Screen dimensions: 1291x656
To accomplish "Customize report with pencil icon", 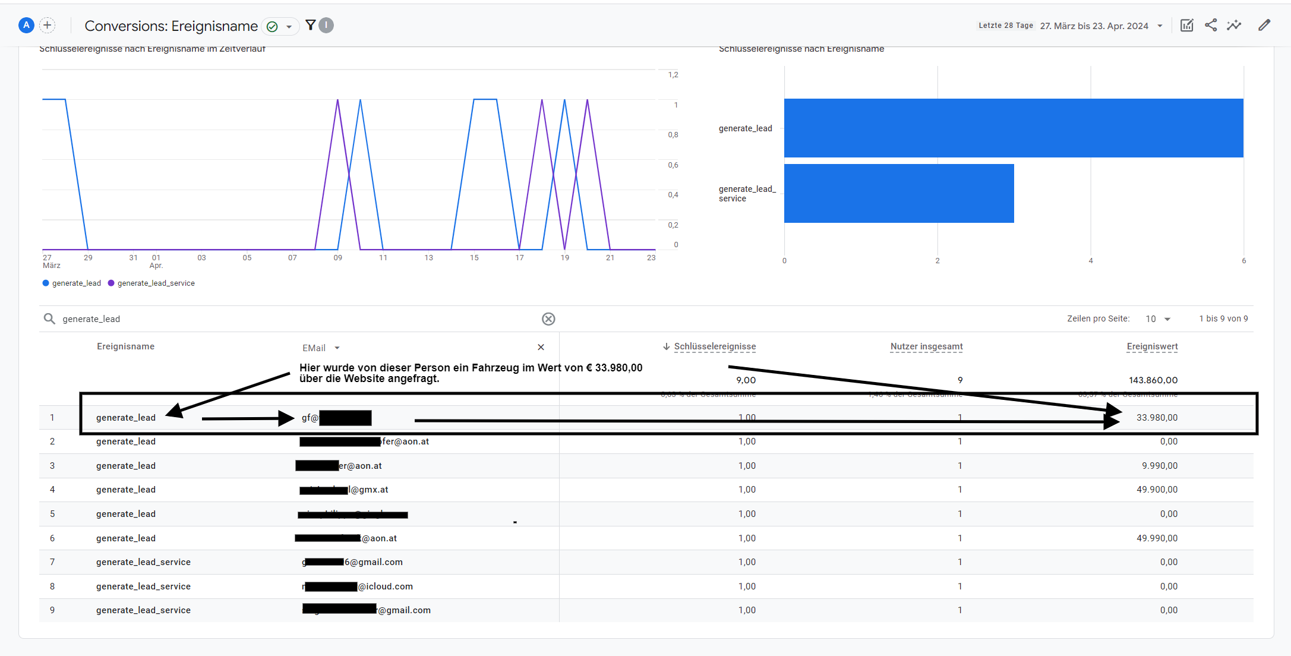I will pyautogui.click(x=1264, y=26).
